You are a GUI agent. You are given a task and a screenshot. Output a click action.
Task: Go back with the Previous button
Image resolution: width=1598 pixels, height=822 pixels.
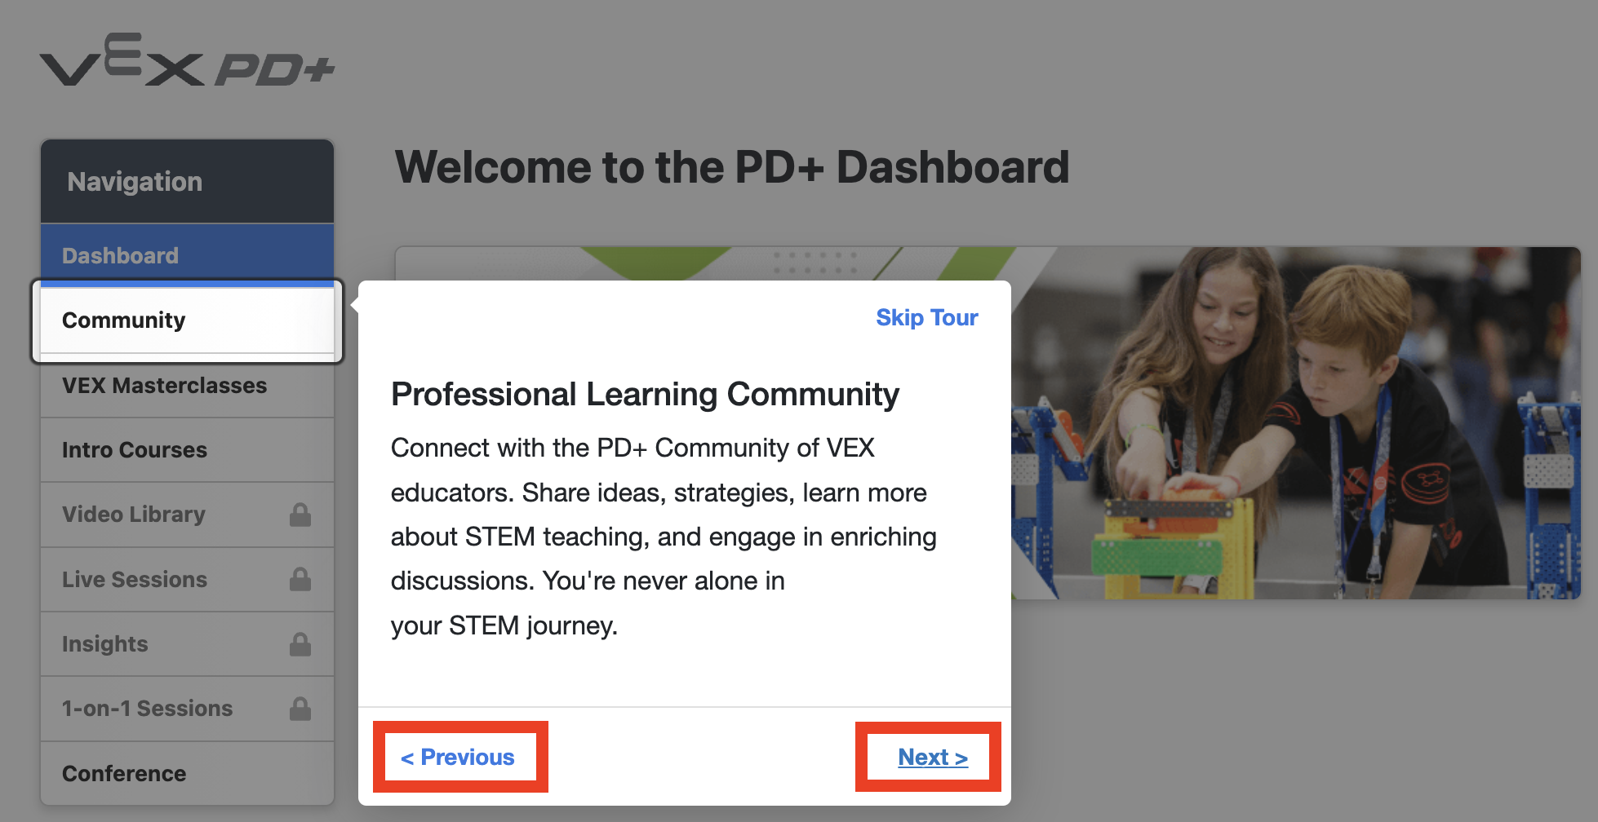[459, 758]
